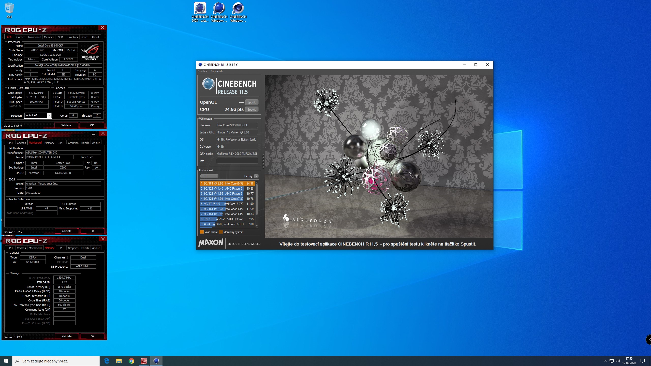Open the volume tray icon
Image resolution: width=651 pixels, height=366 pixels.
point(618,361)
